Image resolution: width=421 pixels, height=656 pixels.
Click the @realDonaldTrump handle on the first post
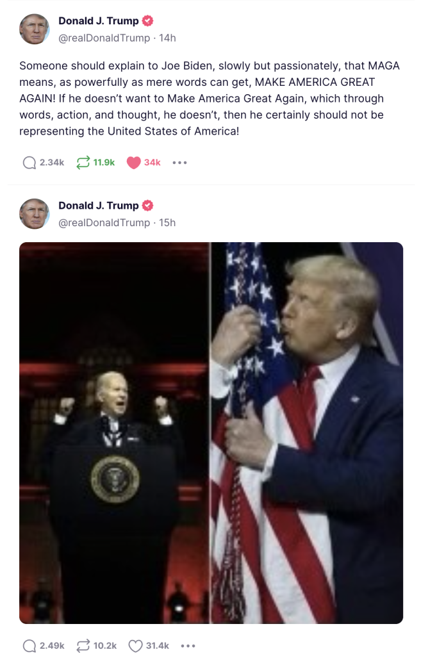pos(104,38)
